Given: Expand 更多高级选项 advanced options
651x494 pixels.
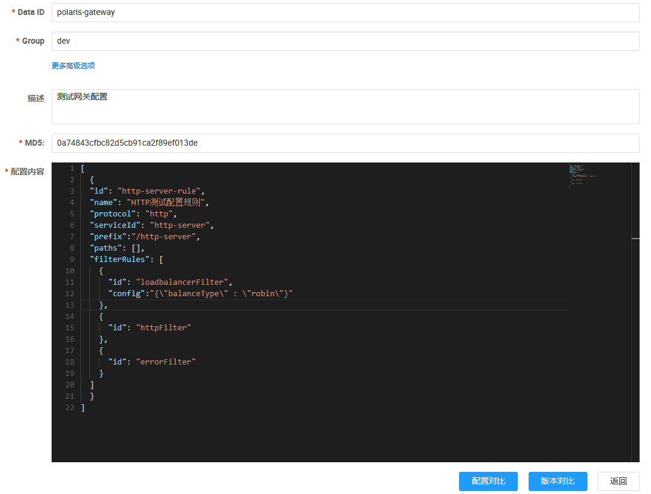Looking at the screenshot, I should (73, 66).
